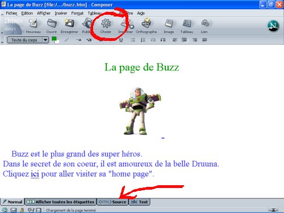Click the white background color swatch
The height and width of the screenshot is (213, 284).
pyautogui.click(x=57, y=41)
